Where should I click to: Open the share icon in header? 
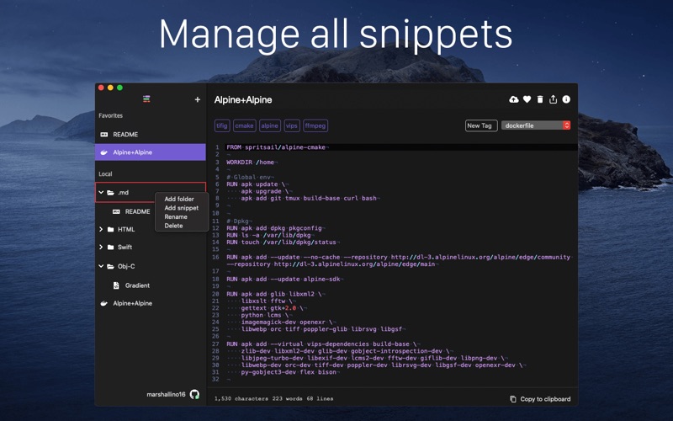click(x=553, y=99)
